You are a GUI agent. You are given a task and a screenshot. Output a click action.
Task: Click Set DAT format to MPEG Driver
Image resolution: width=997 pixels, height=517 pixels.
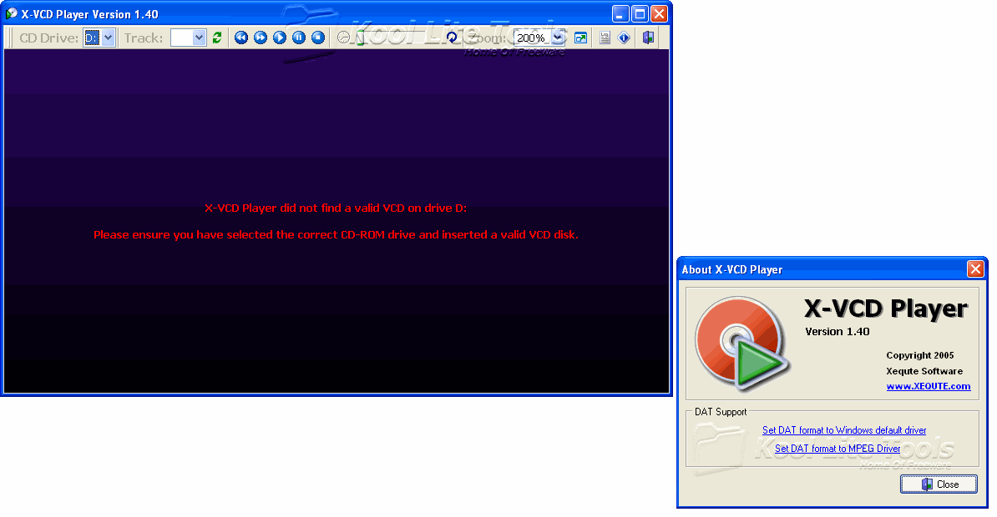pos(838,449)
